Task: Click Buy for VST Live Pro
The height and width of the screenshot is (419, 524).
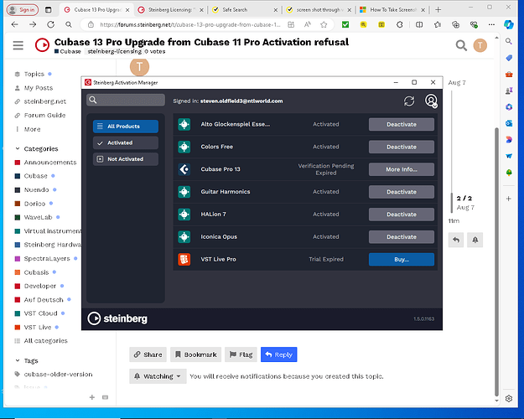Action: [x=402, y=259]
